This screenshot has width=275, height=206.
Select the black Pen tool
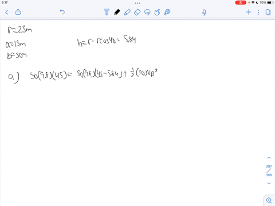(117, 12)
